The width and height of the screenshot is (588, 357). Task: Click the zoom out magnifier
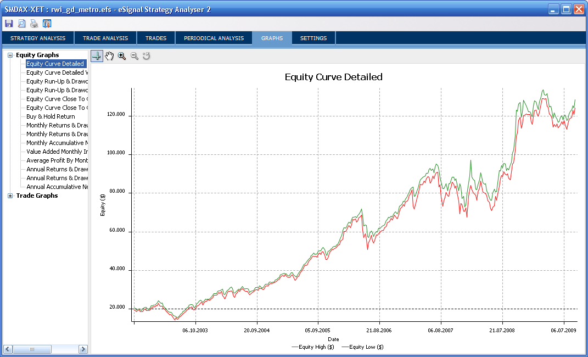tap(135, 56)
